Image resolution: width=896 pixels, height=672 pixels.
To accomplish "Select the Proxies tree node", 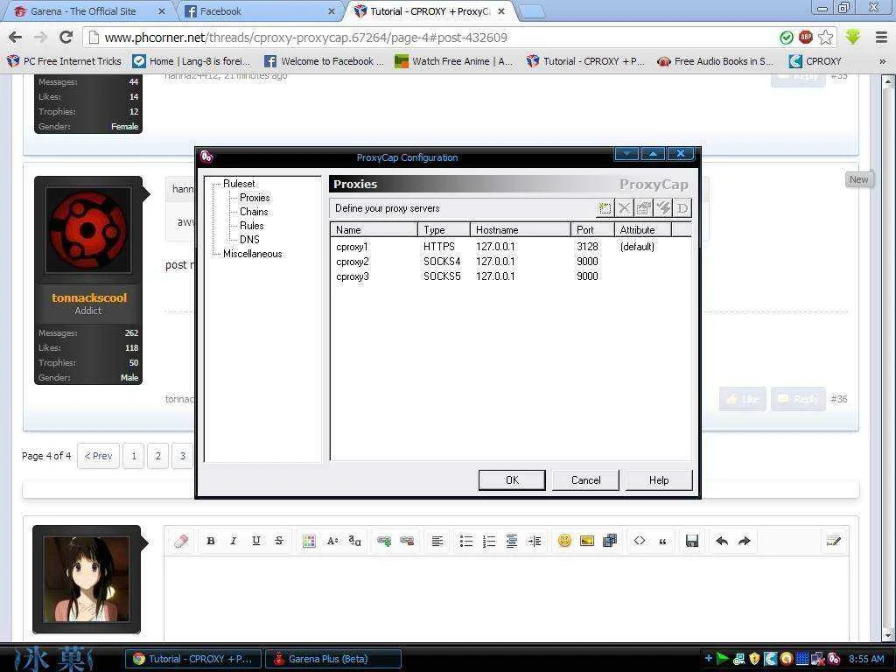I will (255, 198).
